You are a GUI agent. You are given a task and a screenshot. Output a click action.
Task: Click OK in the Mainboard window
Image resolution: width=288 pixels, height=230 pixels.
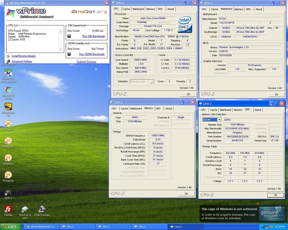(x=277, y=94)
